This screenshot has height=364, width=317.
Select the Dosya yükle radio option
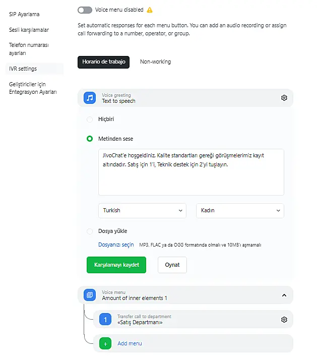[x=90, y=231]
